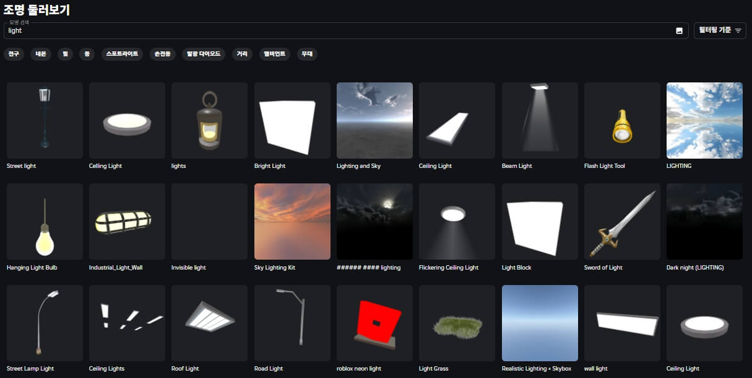752x378 pixels.
Task: Select the 등 tag chip
Action: 87,54
